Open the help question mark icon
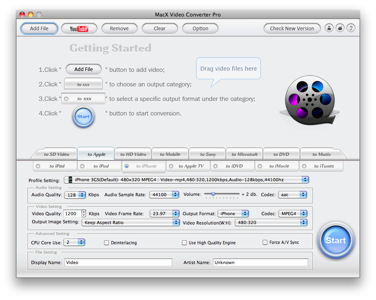376x300 pixels. 351,28
